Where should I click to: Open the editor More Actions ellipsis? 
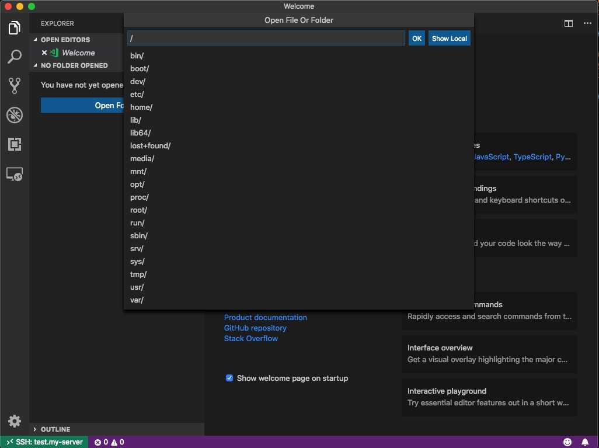pos(587,23)
